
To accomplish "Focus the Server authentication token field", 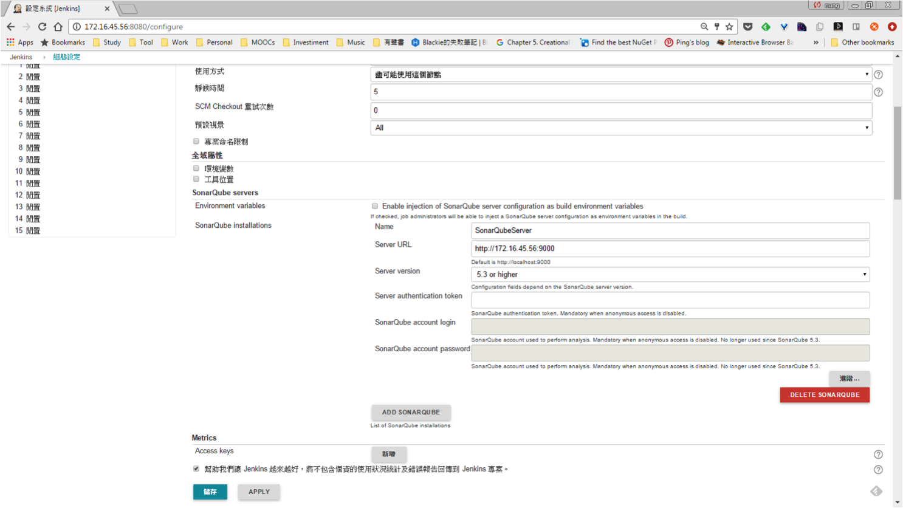I will click(x=670, y=300).
